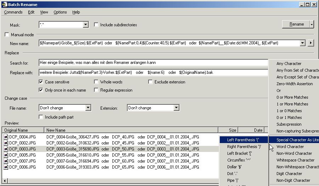The image size is (319, 186).
Task: Uncheck Only once in each name
Action: click(41, 90)
